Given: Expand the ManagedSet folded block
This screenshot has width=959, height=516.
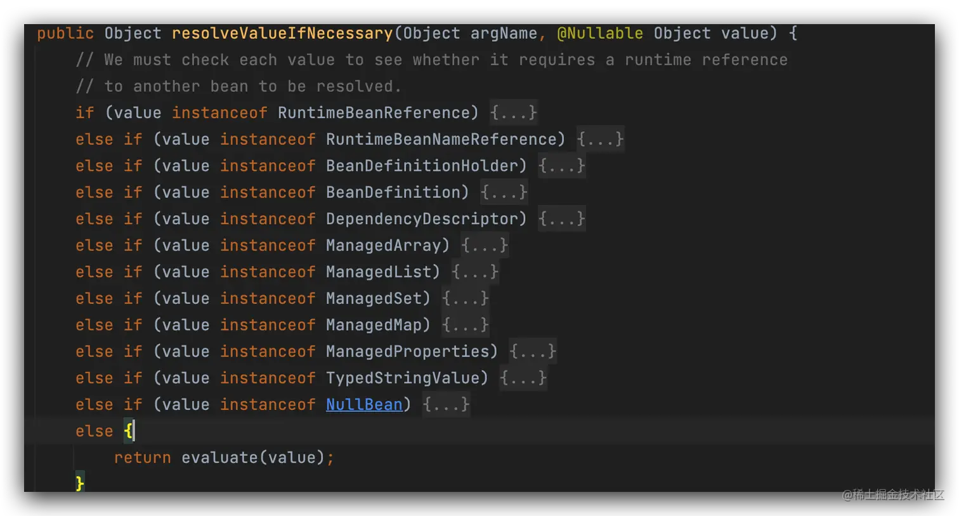Looking at the screenshot, I should [x=465, y=299].
